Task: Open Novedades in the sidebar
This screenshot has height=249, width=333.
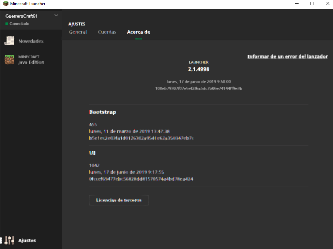Action: tap(31, 41)
